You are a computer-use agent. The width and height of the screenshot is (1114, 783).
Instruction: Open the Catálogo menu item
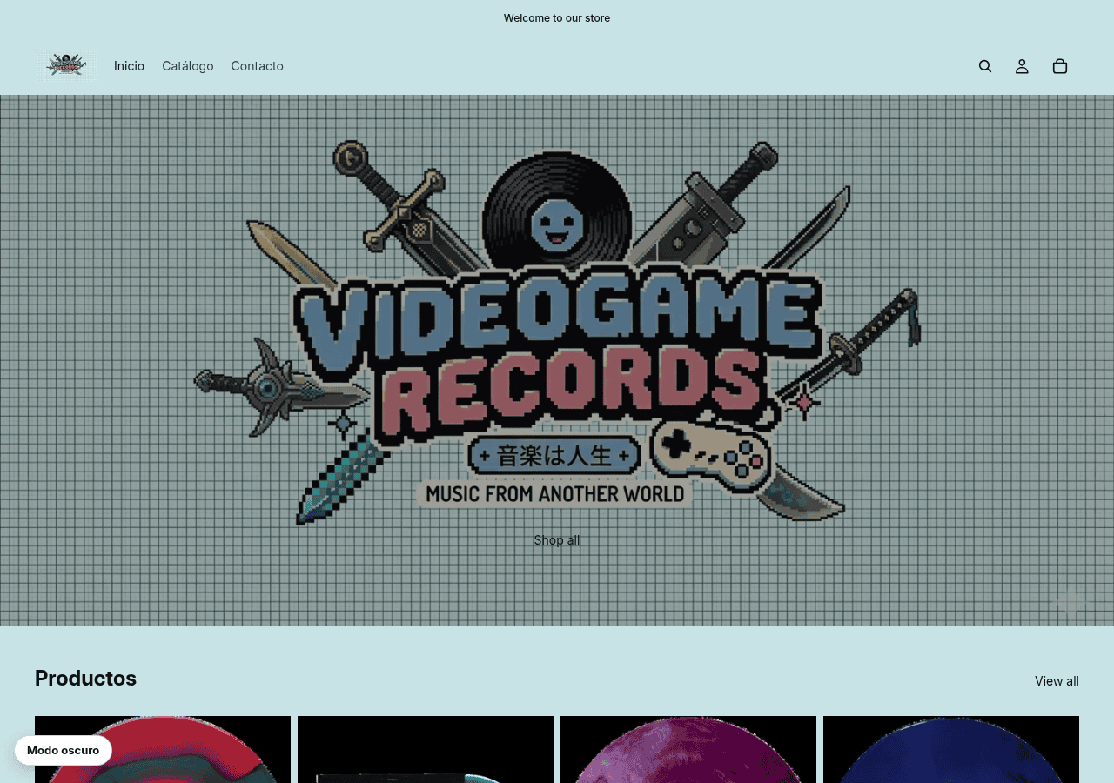coord(188,66)
